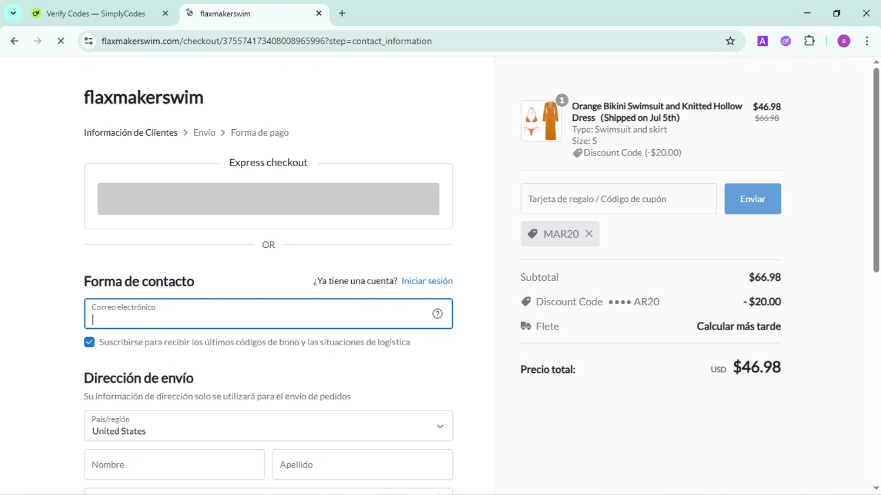Click the orange bikini product thumbnail
881x495 pixels.
pos(541,120)
